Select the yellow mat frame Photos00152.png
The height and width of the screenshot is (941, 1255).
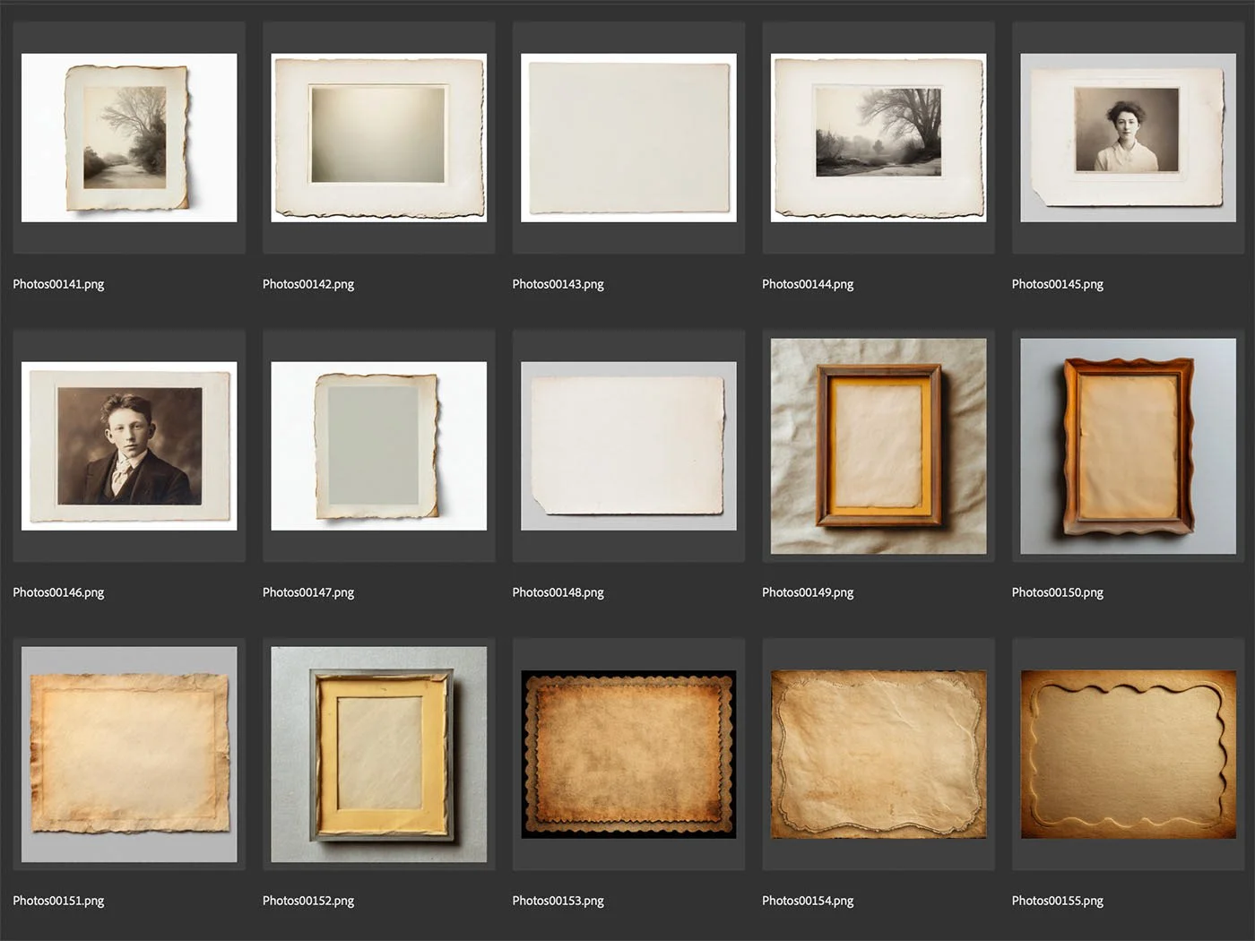tap(379, 755)
